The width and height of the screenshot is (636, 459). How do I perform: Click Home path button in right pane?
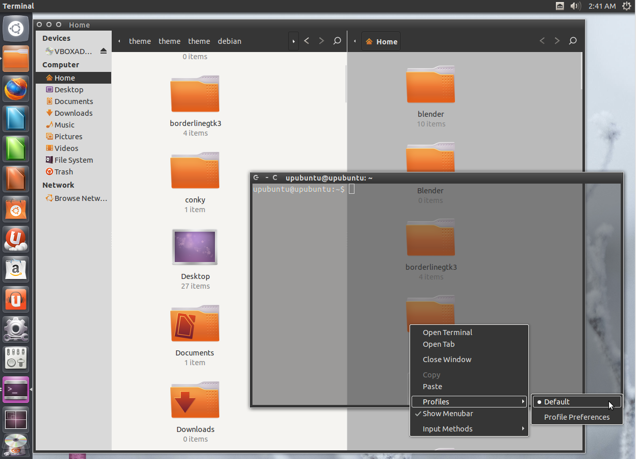(381, 41)
